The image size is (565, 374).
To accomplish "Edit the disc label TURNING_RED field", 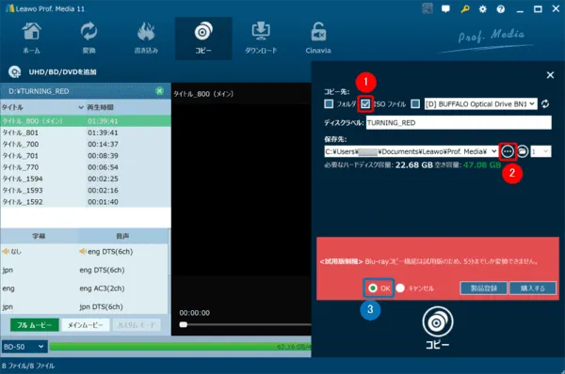I will tap(459, 122).
